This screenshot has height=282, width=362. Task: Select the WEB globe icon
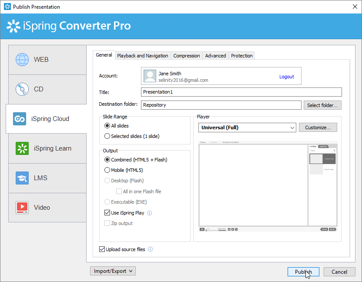22,60
